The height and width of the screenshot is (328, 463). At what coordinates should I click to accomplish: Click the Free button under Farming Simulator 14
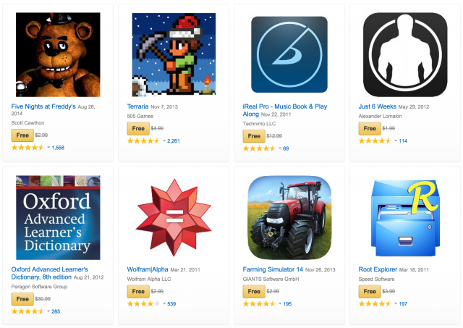coord(254,292)
